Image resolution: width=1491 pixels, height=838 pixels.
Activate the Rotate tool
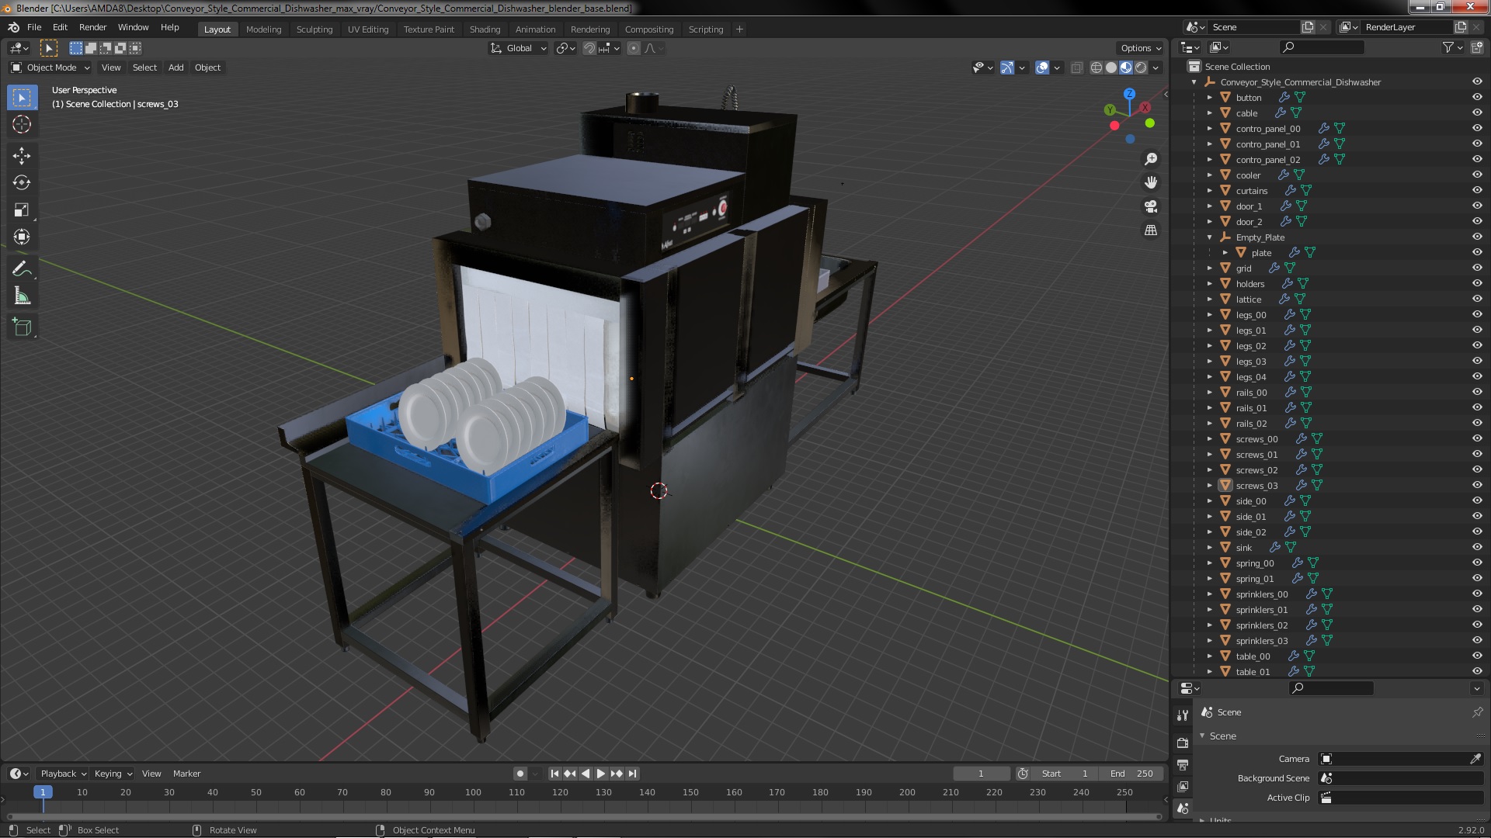[x=22, y=183]
